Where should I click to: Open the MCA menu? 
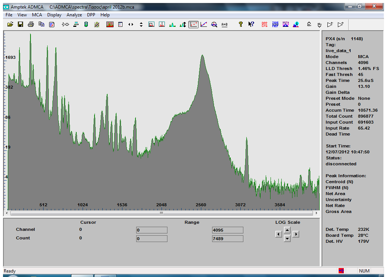[37, 15]
